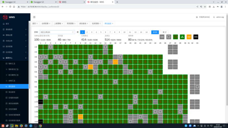
Task: Open browser downloads icon
Action: click(x=214, y=7)
